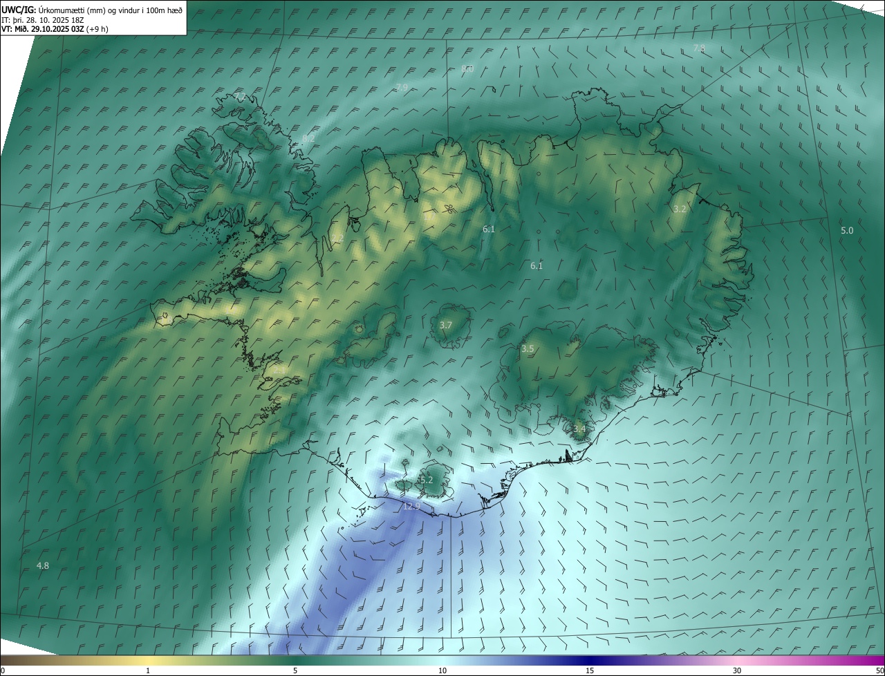The height and width of the screenshot is (676, 885).
Task: Click the colorbar tick label 30
Action: [x=737, y=670]
